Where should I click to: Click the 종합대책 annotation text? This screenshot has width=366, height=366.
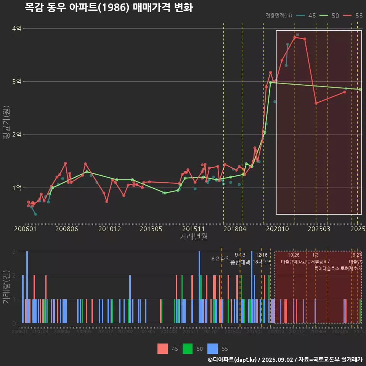point(240,262)
